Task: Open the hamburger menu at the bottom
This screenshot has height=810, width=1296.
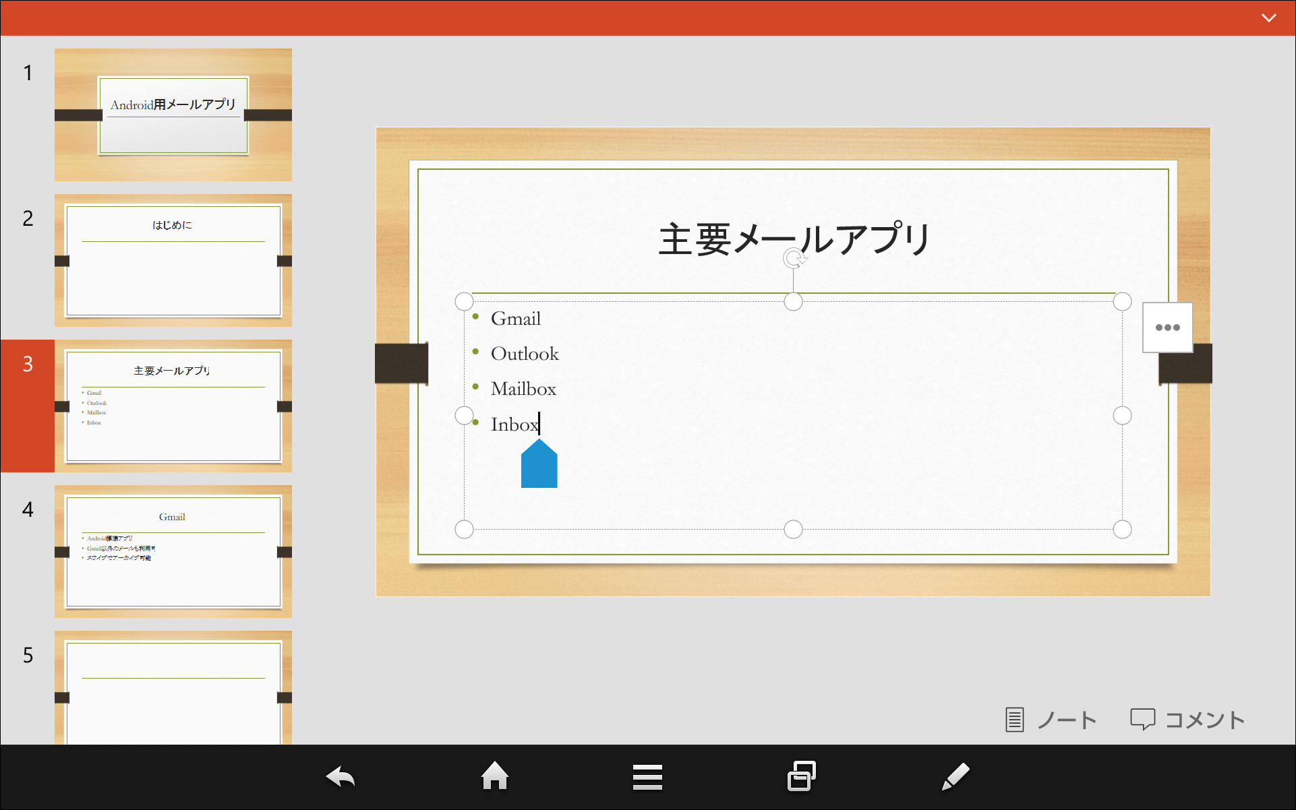Action: tap(647, 776)
